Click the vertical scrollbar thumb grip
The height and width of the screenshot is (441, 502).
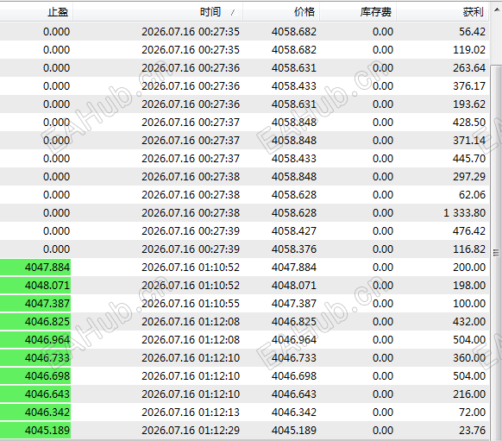(496, 253)
